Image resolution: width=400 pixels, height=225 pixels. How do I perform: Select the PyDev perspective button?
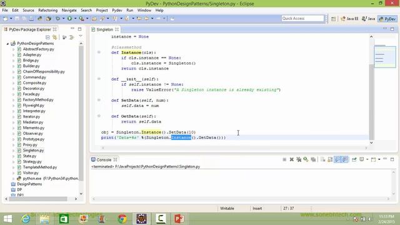(x=387, y=19)
